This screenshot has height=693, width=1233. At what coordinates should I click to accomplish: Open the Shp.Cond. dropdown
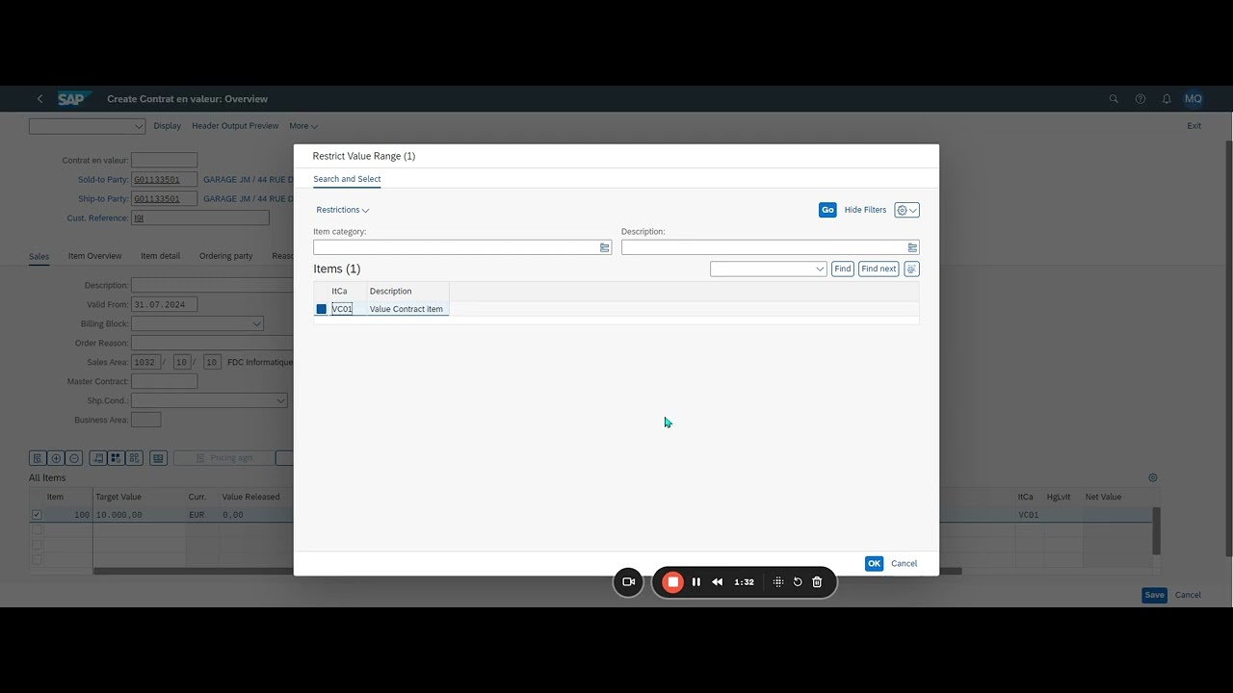tap(280, 400)
